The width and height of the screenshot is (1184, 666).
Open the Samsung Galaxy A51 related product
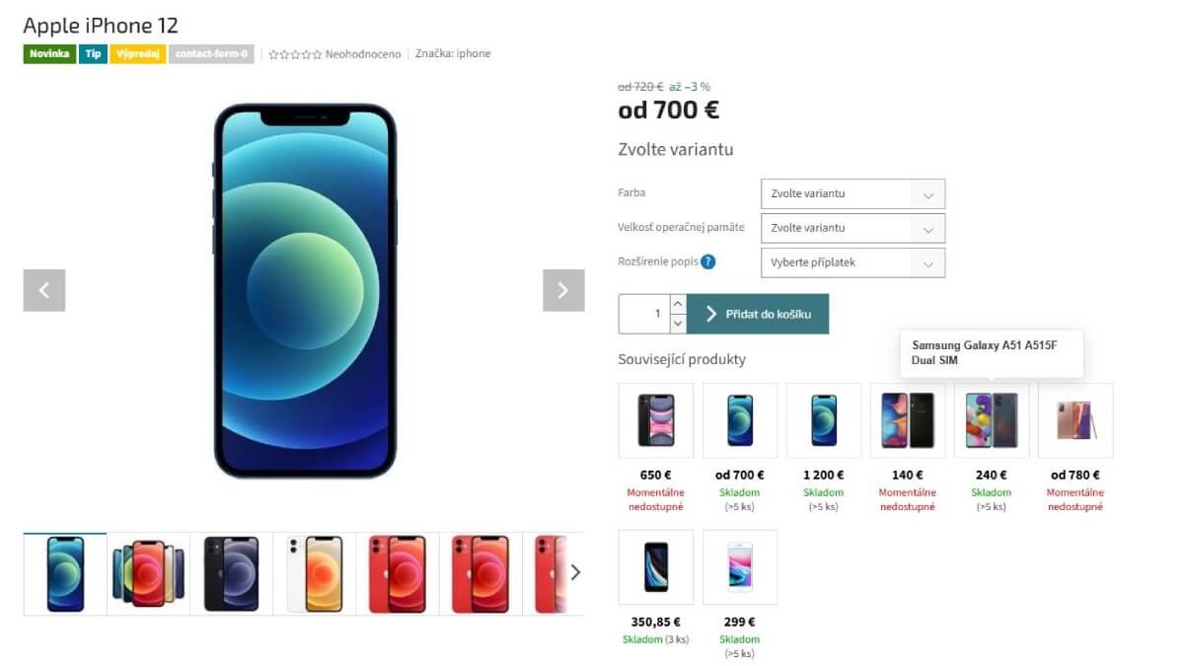point(992,420)
